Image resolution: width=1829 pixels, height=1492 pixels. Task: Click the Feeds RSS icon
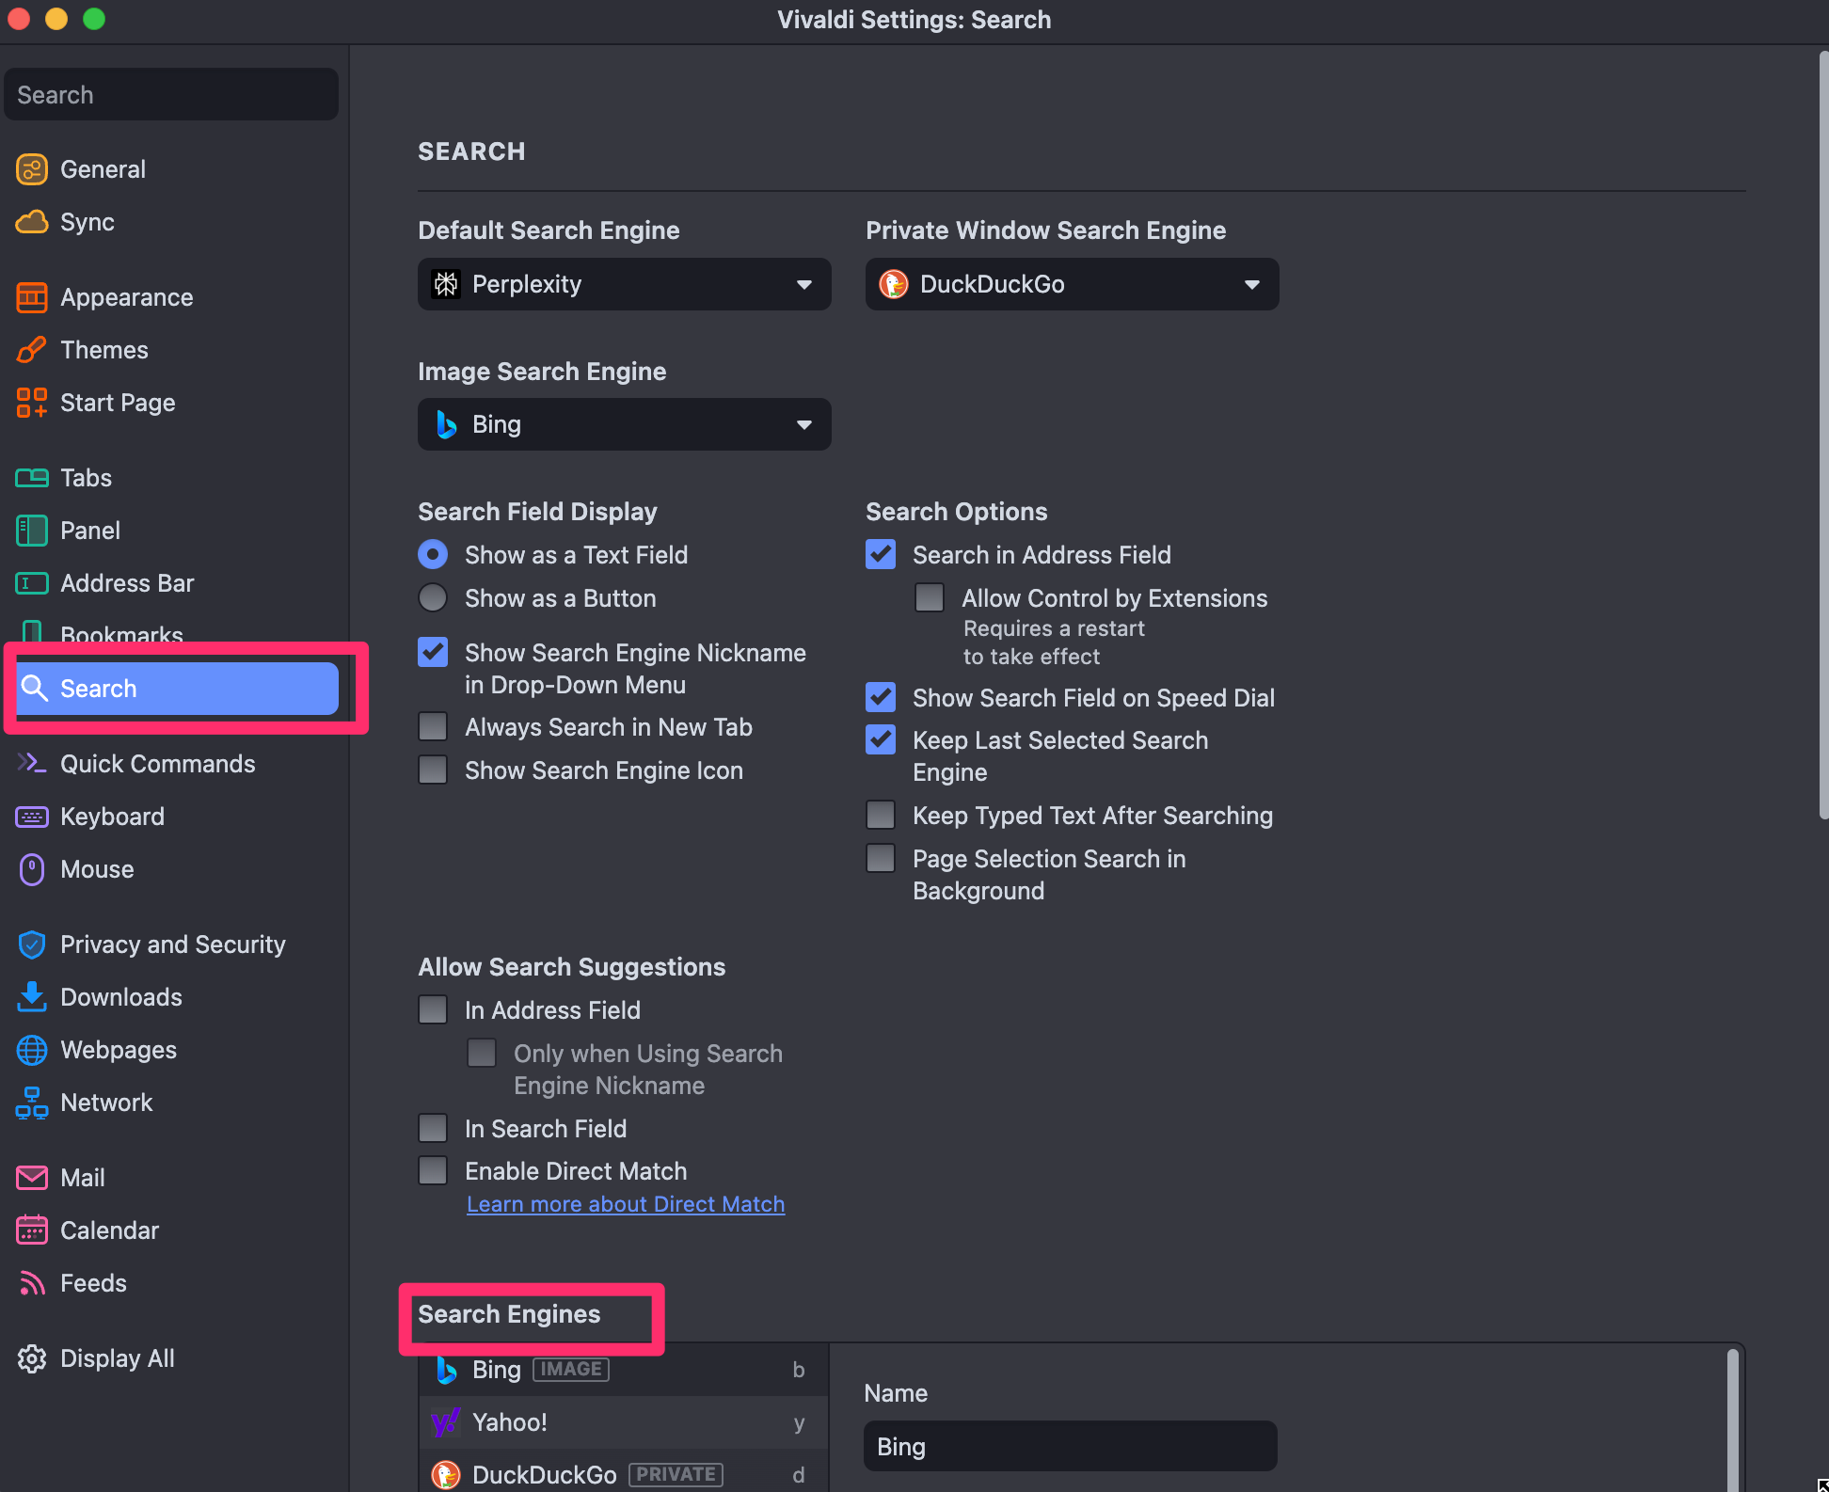(x=32, y=1283)
